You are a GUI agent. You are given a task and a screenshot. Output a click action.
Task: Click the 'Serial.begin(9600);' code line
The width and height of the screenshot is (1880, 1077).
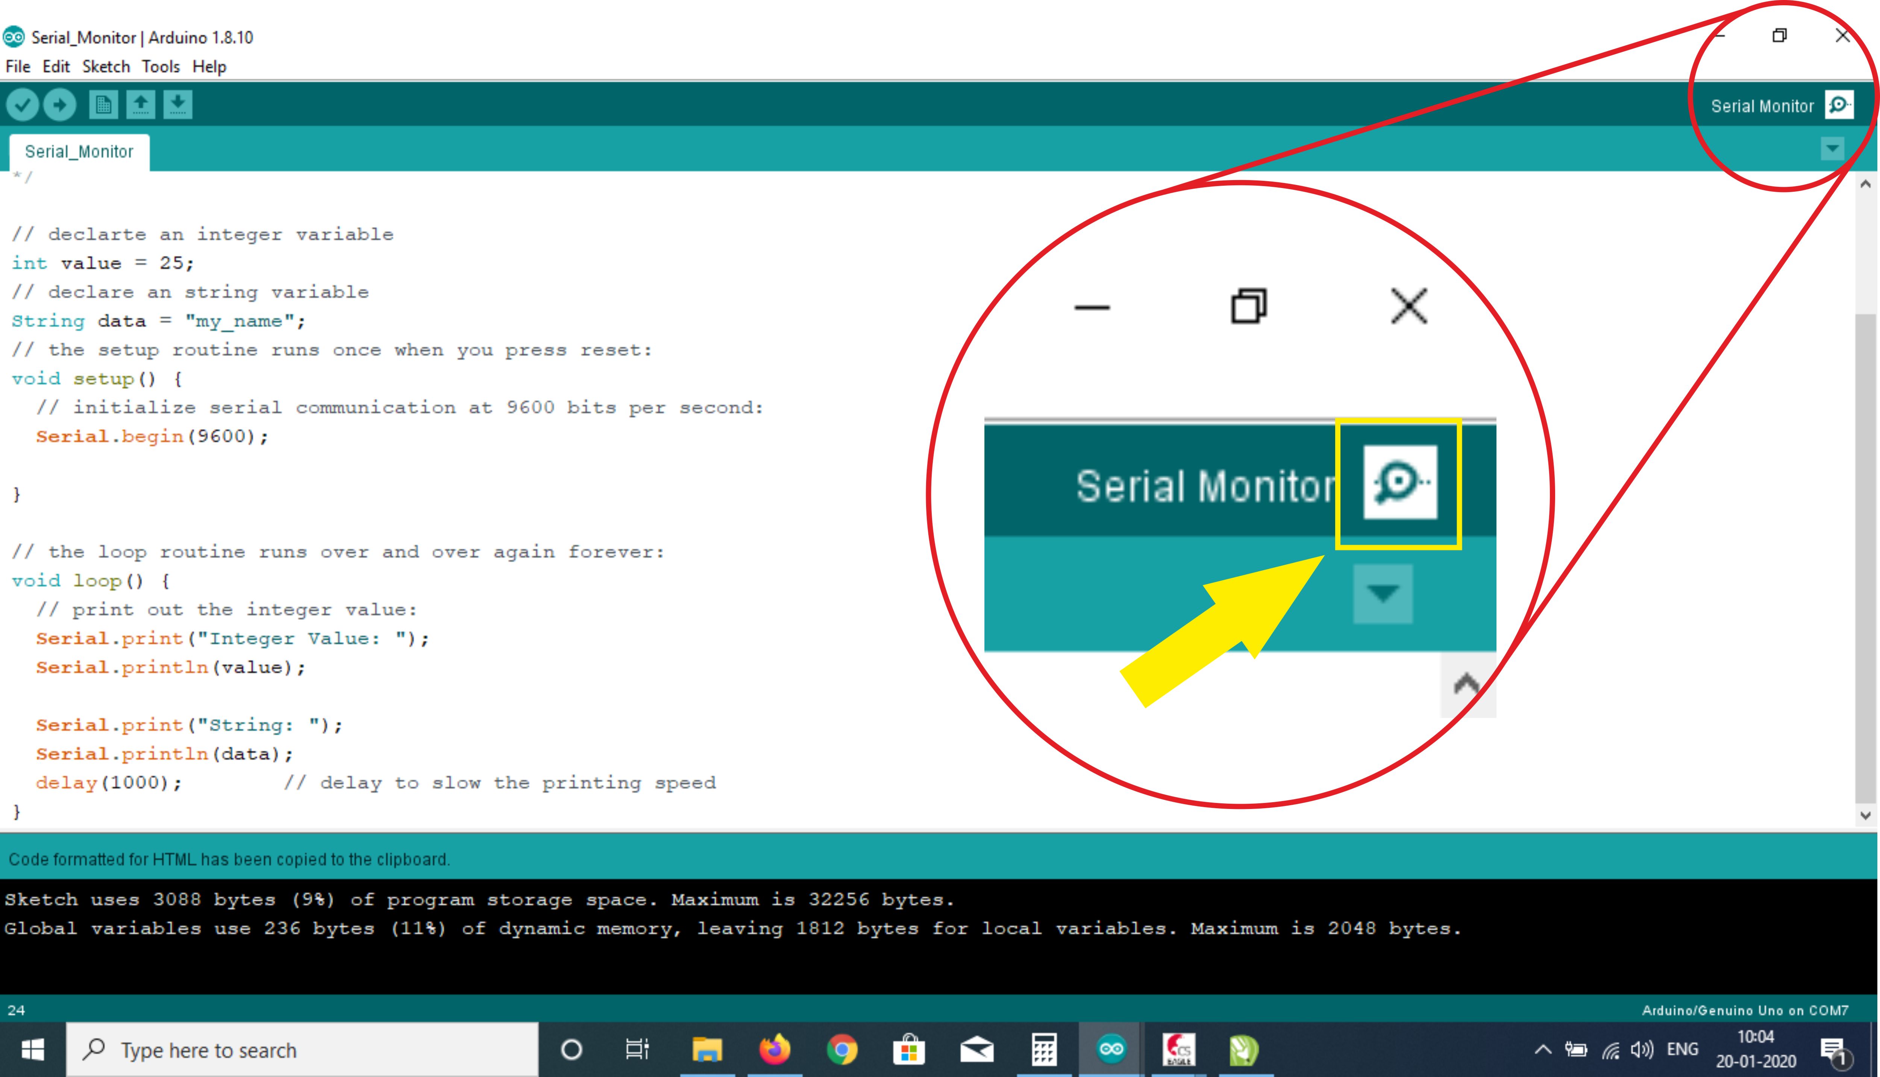point(152,436)
